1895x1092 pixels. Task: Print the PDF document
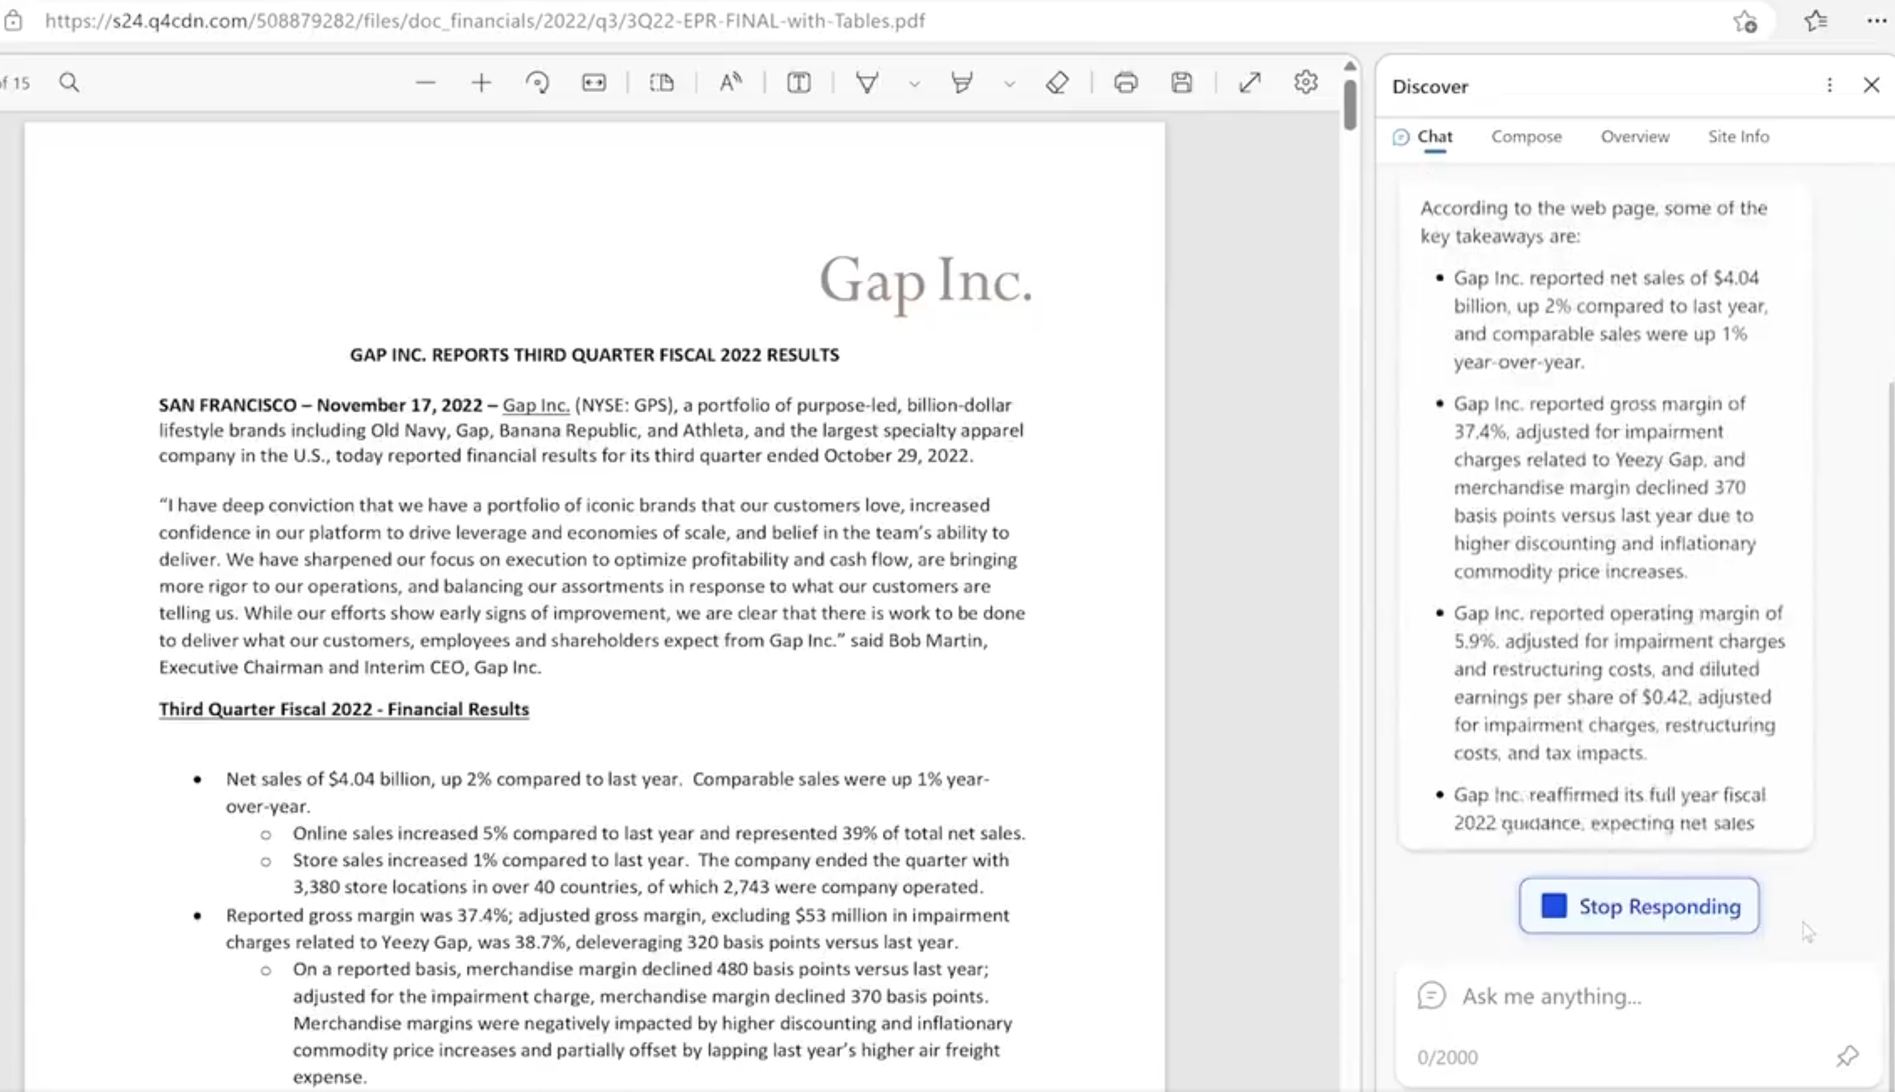1126,83
